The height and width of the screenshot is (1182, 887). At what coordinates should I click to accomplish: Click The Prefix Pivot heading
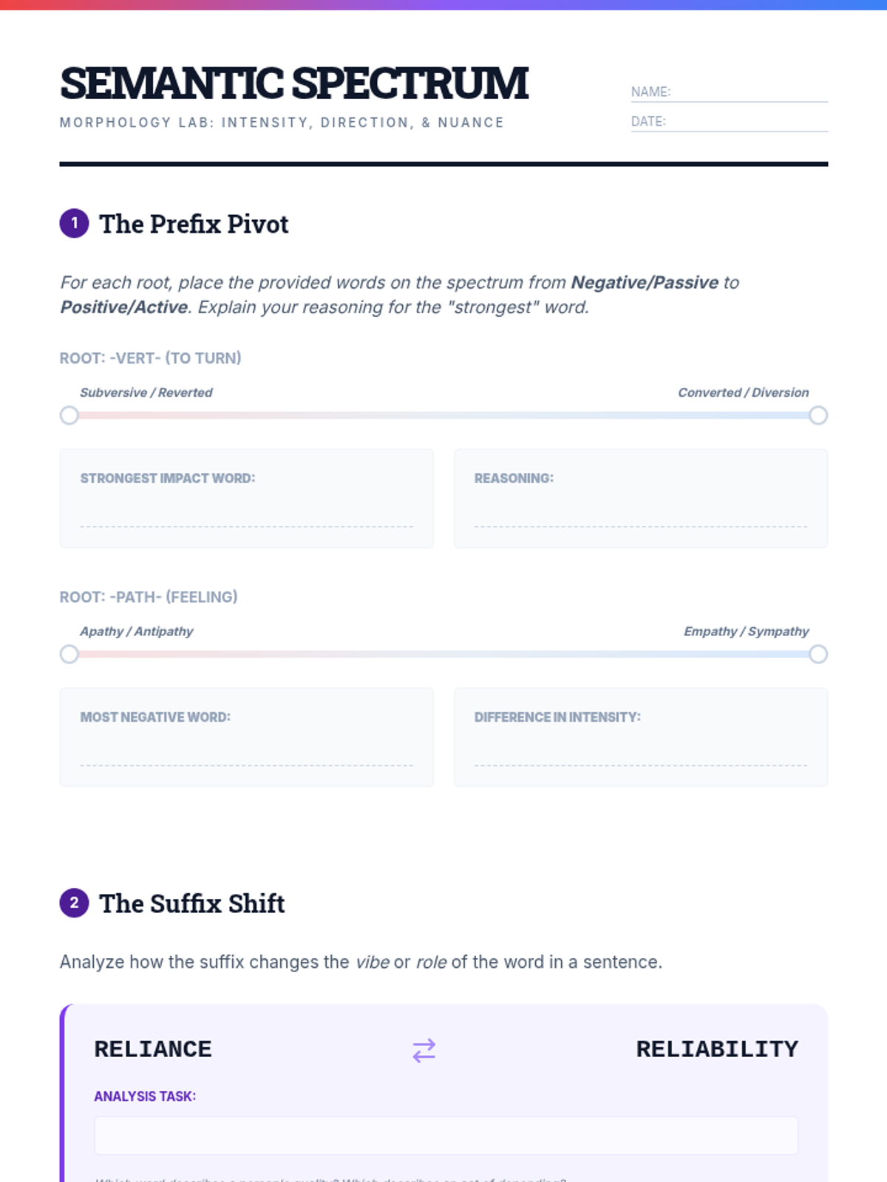coord(194,224)
